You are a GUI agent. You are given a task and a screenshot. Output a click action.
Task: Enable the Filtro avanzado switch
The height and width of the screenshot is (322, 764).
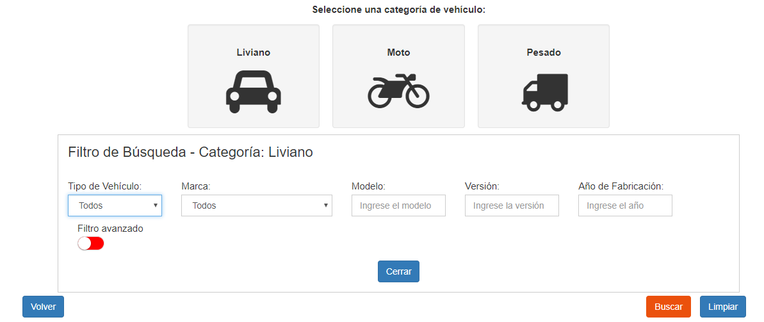click(x=91, y=243)
